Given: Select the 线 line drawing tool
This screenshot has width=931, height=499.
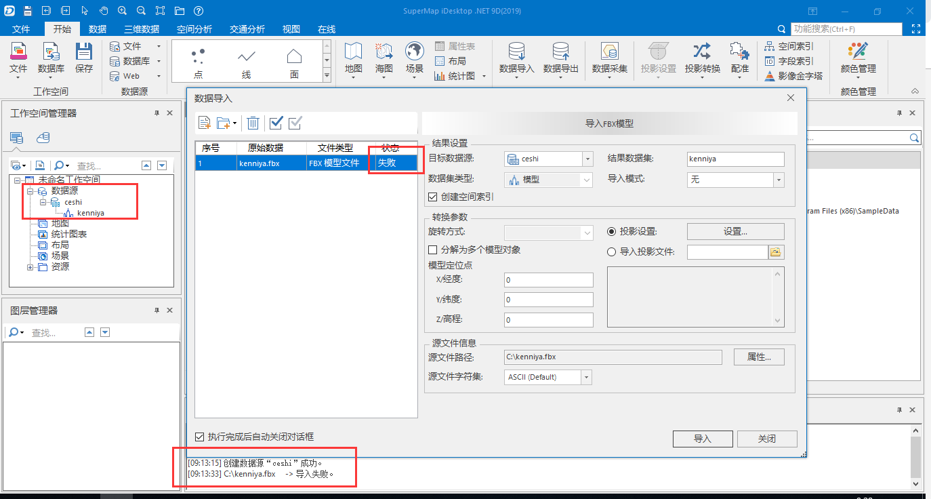Looking at the screenshot, I should (x=247, y=62).
